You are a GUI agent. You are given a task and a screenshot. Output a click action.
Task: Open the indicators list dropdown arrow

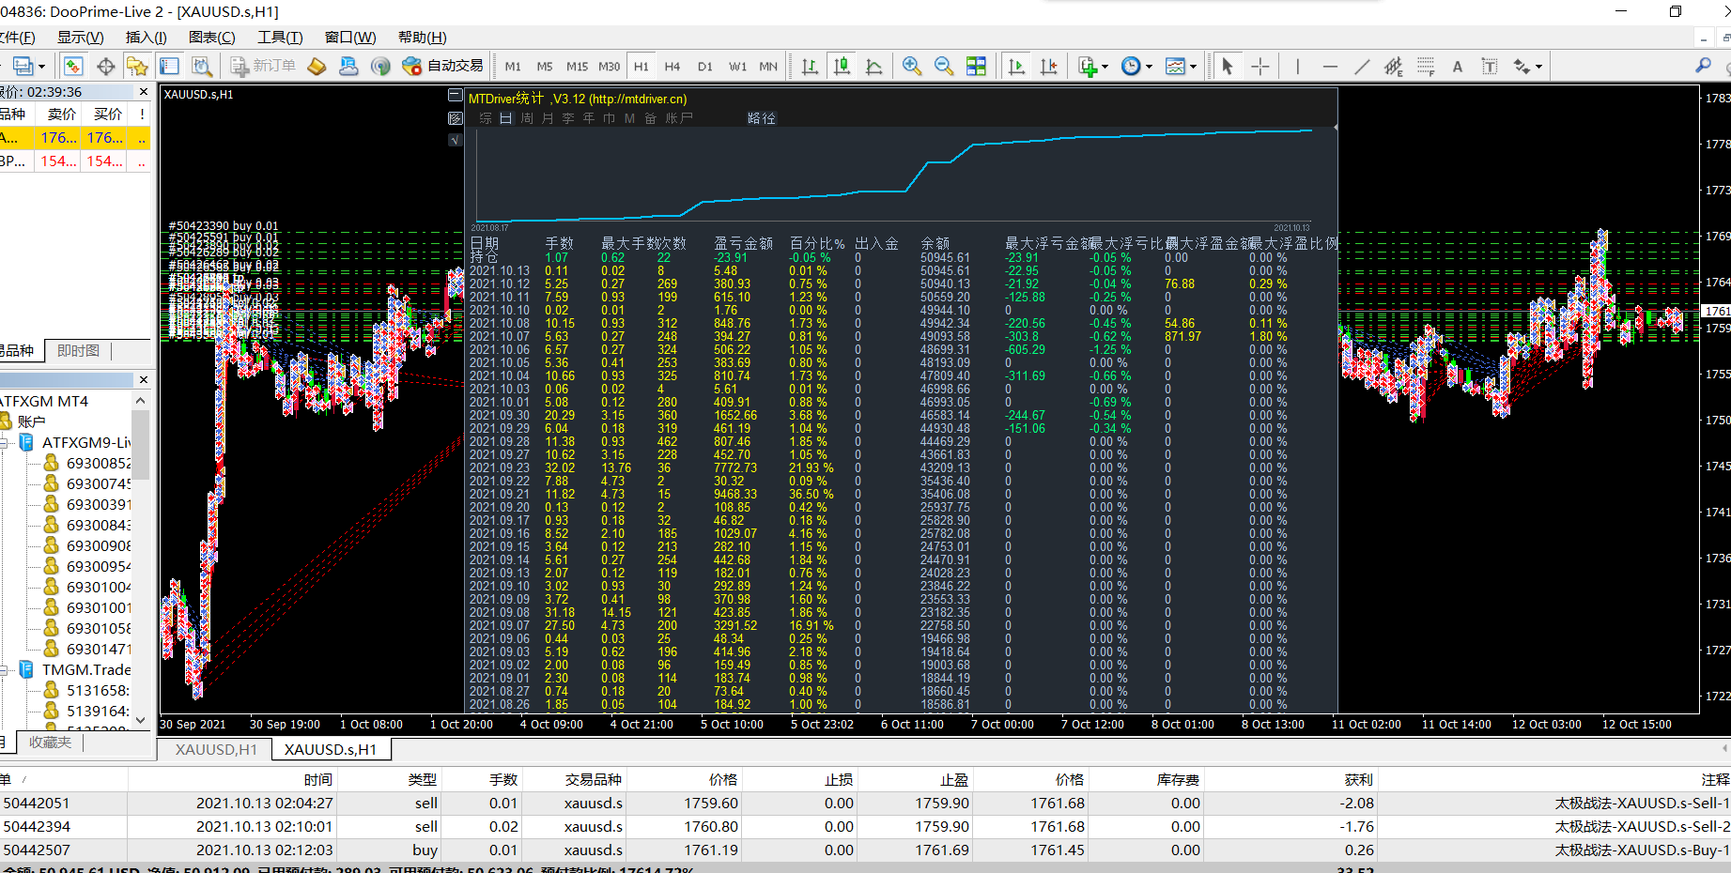point(1105,67)
